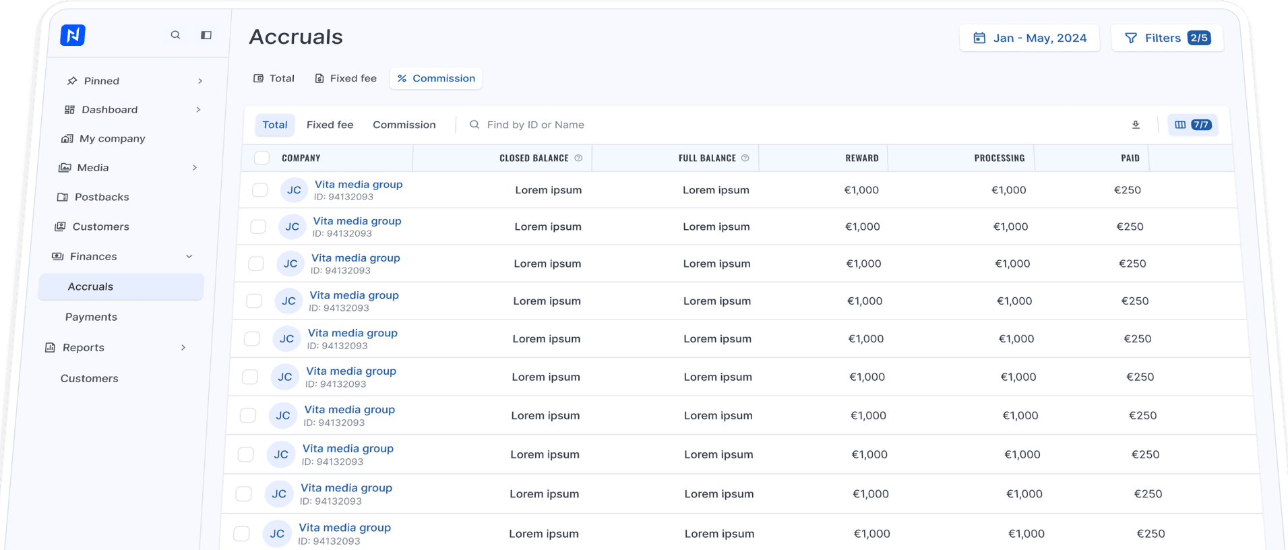Open the columns 7/7 selector
The image size is (1288, 550).
pyautogui.click(x=1192, y=125)
